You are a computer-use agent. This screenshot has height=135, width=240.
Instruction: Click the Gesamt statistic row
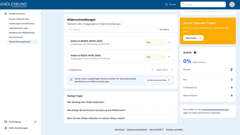[208, 70]
